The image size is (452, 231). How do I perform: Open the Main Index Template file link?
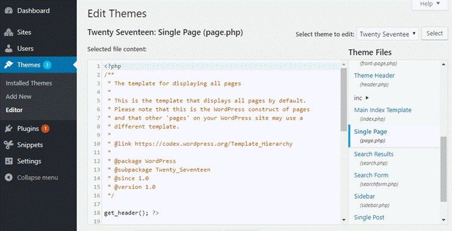(382, 110)
